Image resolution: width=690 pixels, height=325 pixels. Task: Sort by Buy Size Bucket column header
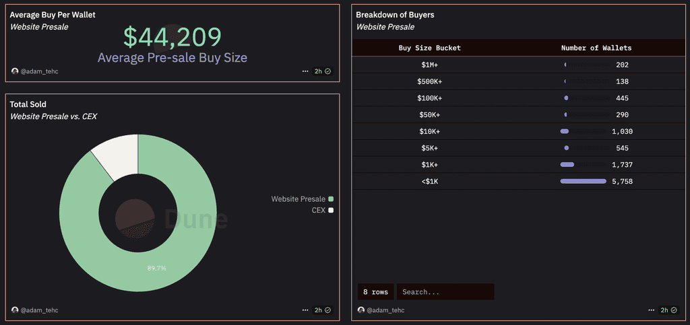tap(429, 48)
